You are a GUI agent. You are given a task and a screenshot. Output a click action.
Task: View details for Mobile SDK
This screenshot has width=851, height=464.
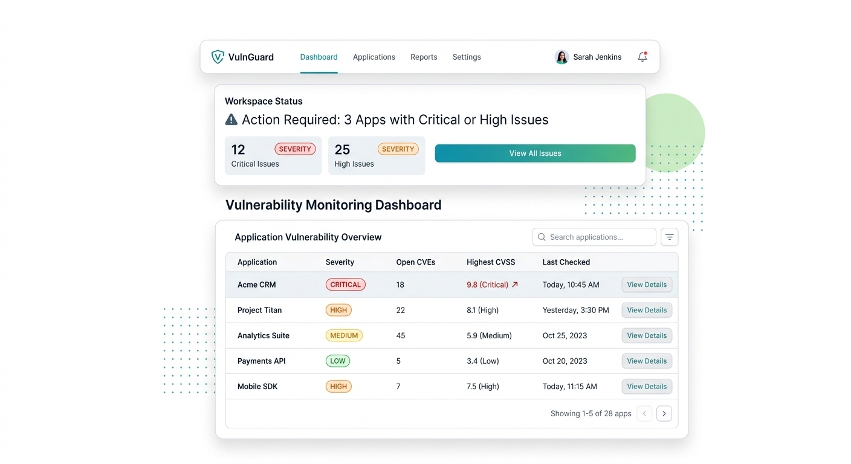pos(647,386)
